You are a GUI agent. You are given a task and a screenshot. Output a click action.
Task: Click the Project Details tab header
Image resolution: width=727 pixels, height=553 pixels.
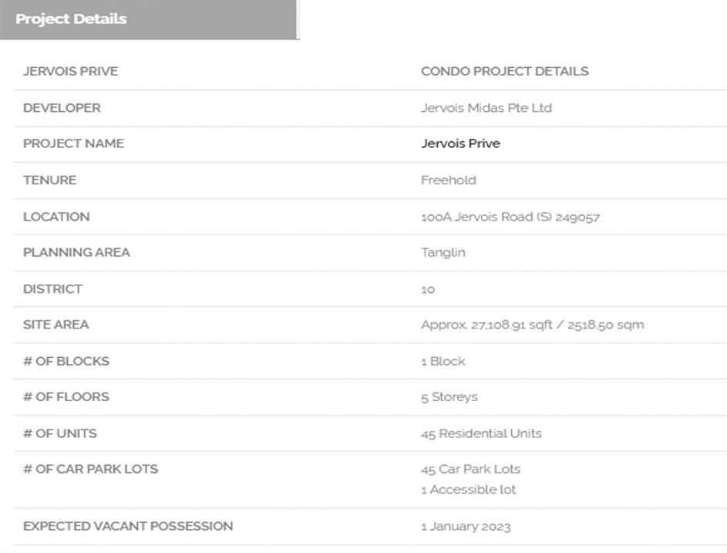click(71, 19)
